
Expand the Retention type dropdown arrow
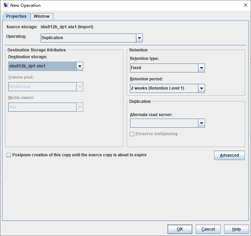pyautogui.click(x=202, y=68)
